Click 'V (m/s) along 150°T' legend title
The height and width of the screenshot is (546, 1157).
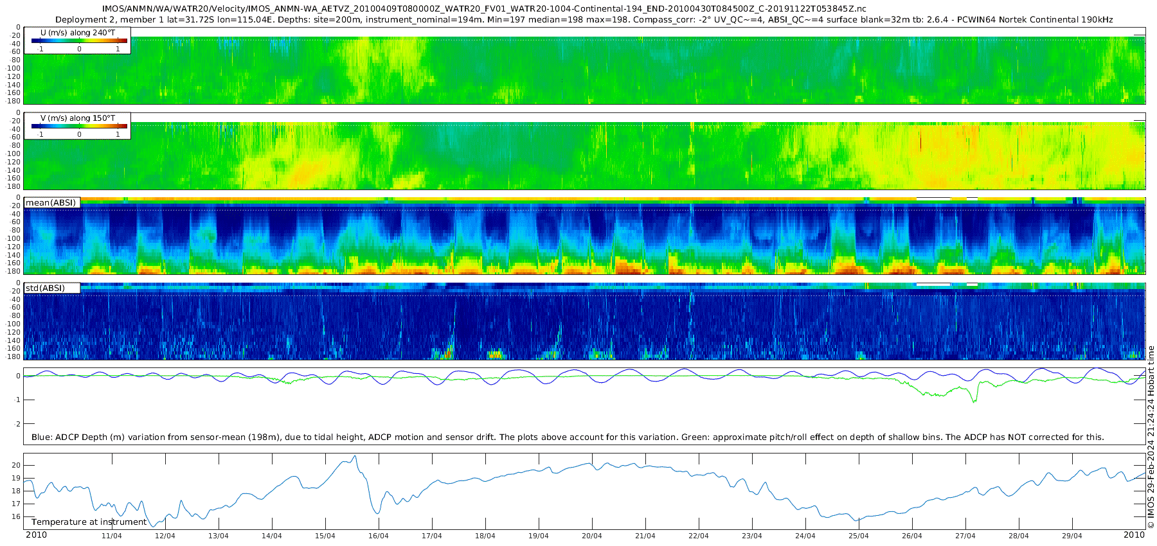(x=78, y=118)
